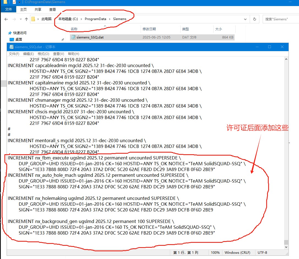
Task: Click the INCREMENT chscis line
Action: tap(71, 112)
